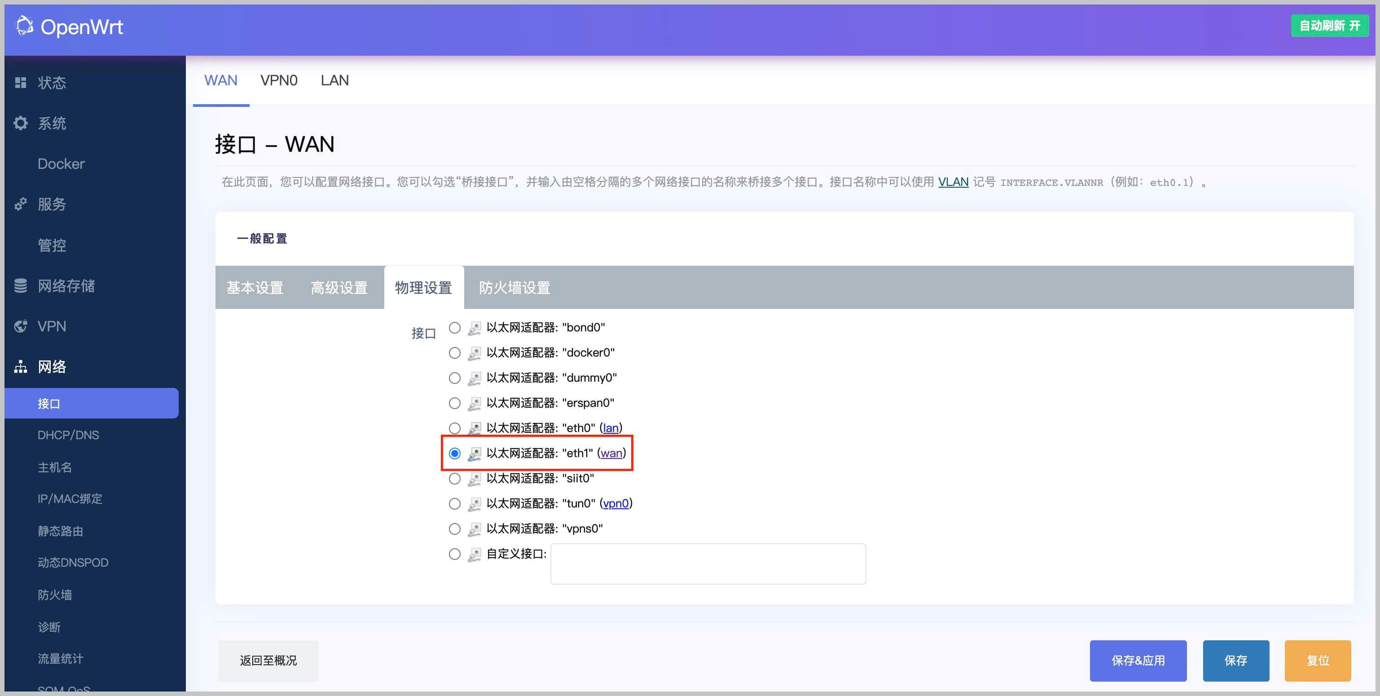Select the docker0 adapter radio button

pos(454,352)
